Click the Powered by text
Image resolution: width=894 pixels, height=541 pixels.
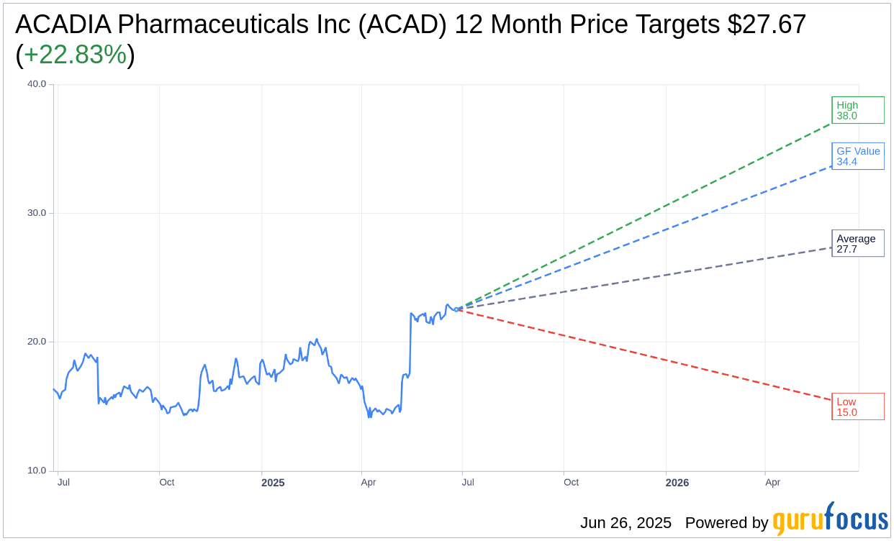point(726,523)
